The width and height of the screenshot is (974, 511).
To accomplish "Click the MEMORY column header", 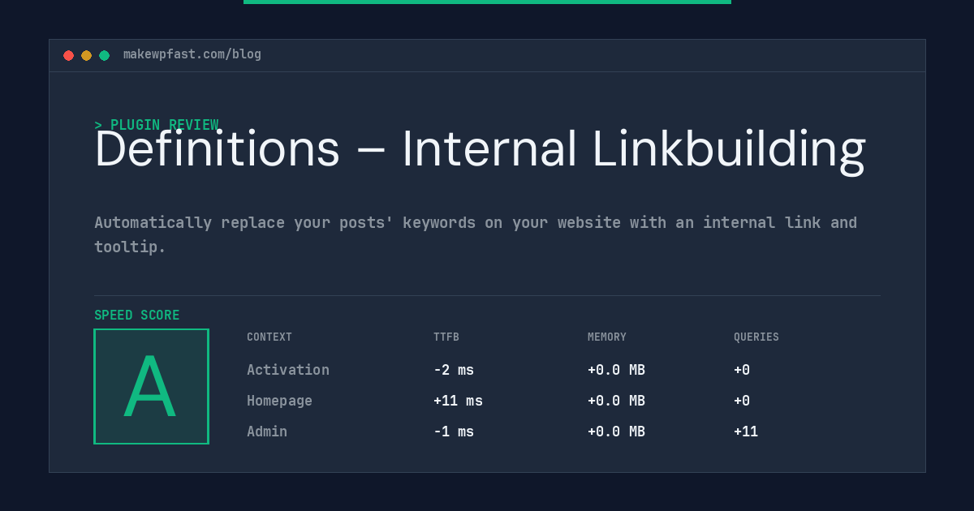I will click(607, 337).
